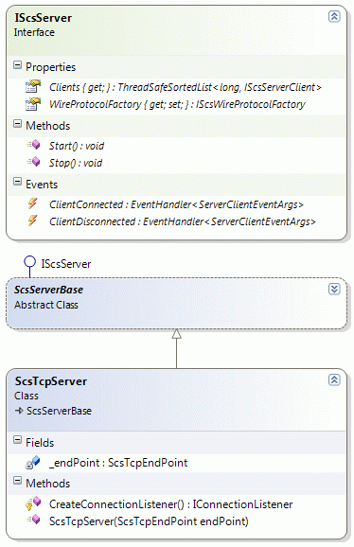This screenshot has width=354, height=547.
Task: Click the IScsServer interface title
Action: [44, 18]
